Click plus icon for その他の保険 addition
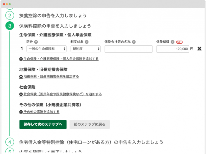The width and height of the screenshot is (206, 154). [21, 112]
